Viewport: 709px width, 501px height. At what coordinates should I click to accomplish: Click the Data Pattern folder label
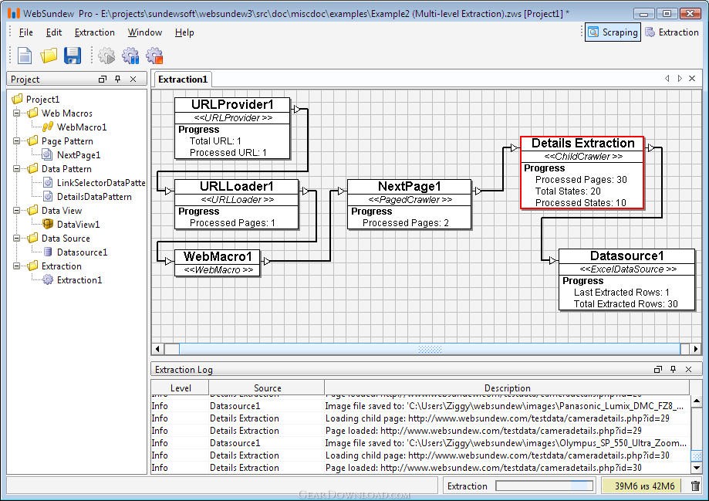coord(66,169)
